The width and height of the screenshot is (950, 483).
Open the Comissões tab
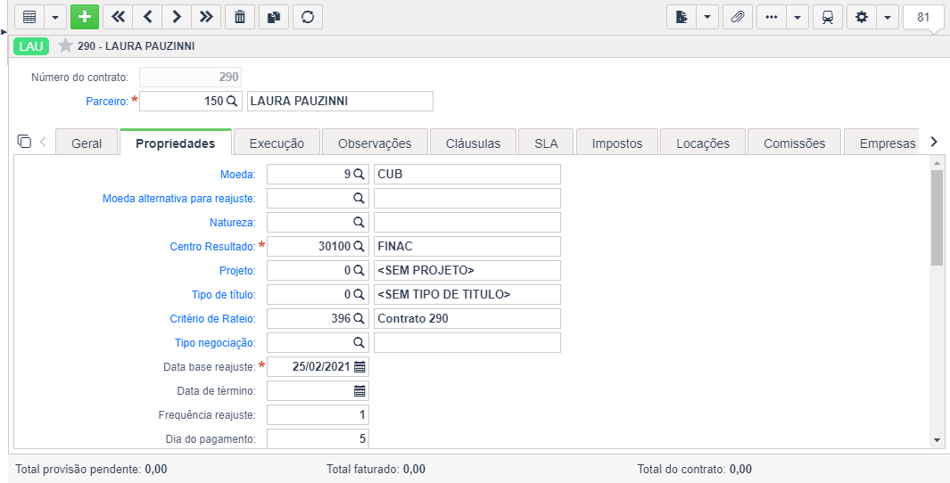tap(794, 143)
